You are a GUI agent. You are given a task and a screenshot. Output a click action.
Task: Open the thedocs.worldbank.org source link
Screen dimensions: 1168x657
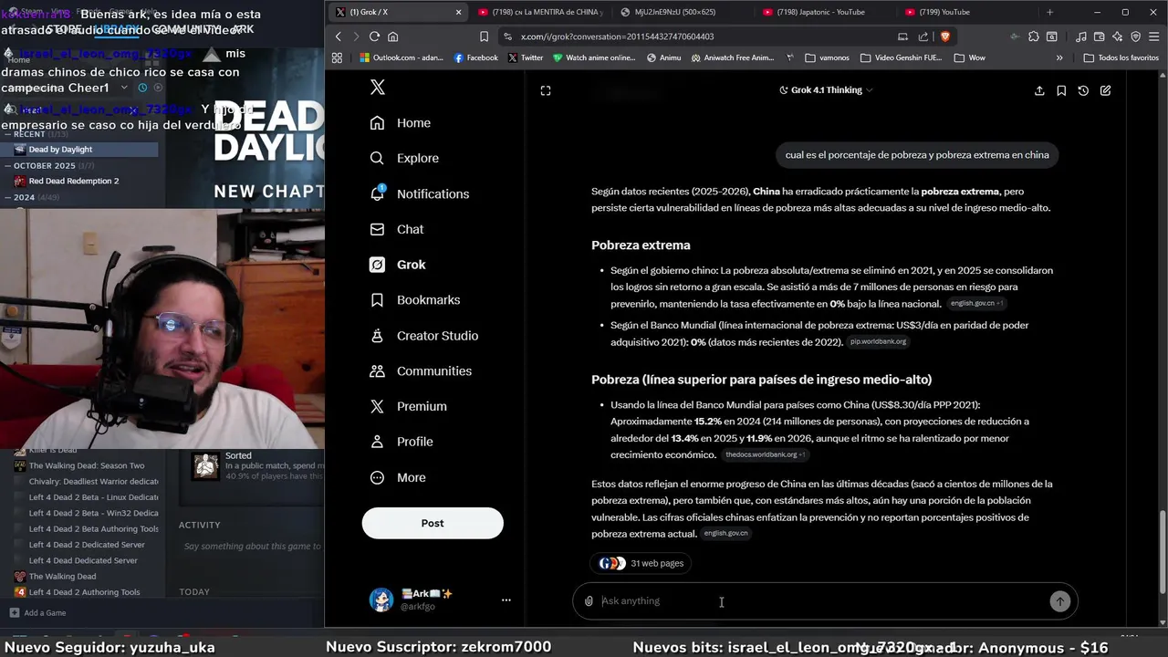pyautogui.click(x=765, y=454)
